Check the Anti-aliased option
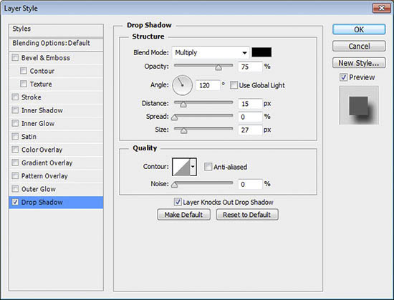This screenshot has width=394, height=300. (x=208, y=166)
